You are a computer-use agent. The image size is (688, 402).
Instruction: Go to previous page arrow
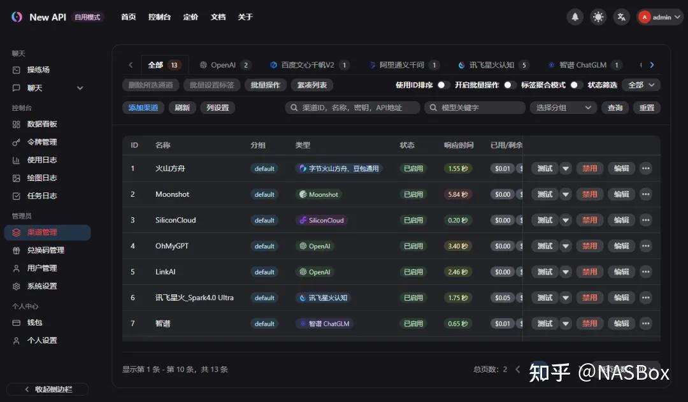point(518,369)
